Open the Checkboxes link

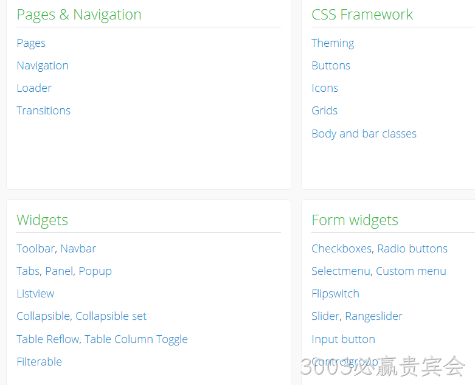342,249
